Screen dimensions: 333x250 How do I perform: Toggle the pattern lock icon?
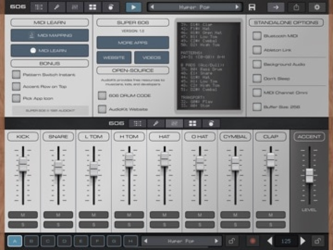click(x=232, y=241)
